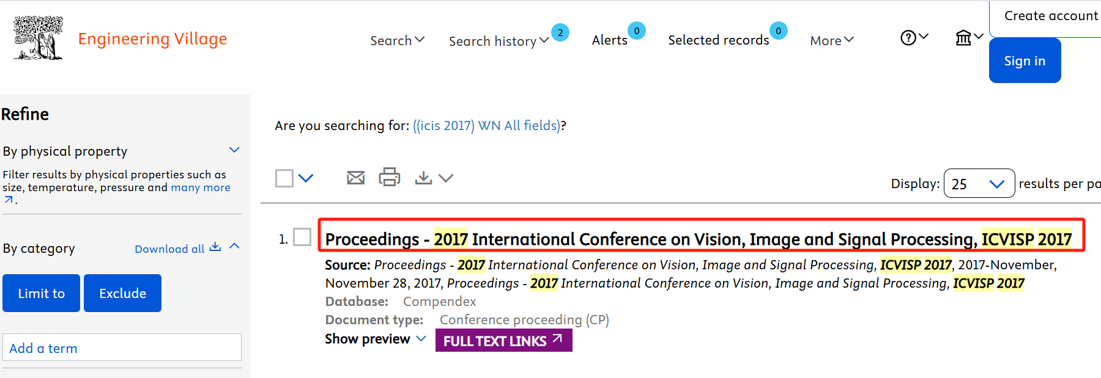This screenshot has height=378, width=1101.
Task: Tick the select-all results checkbox
Action: coord(284,178)
